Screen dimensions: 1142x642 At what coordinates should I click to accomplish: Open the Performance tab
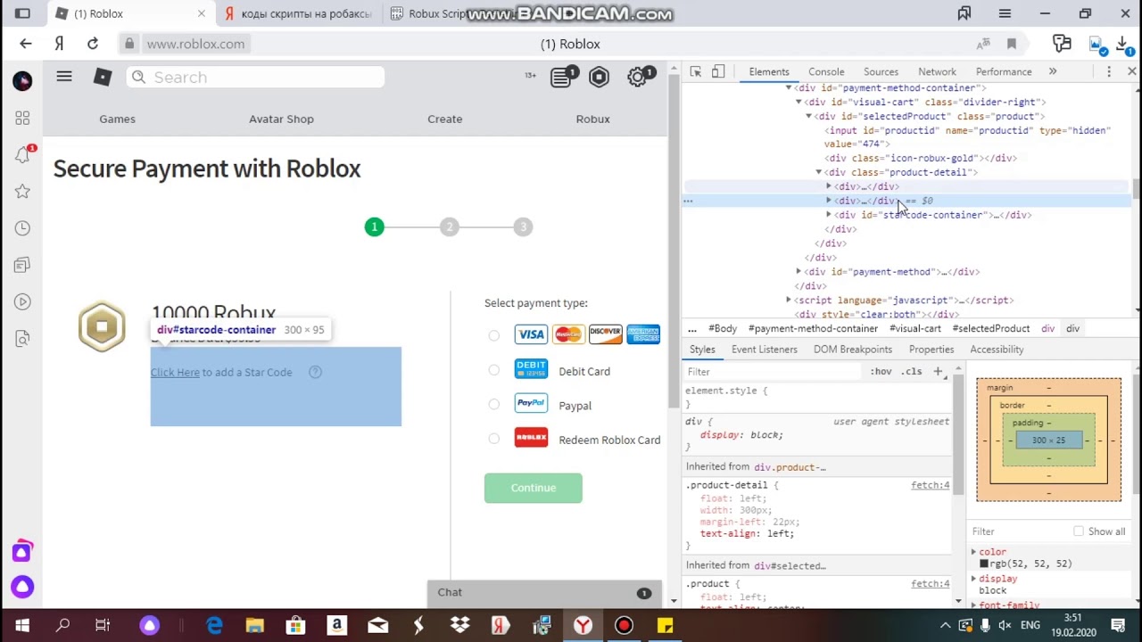pyautogui.click(x=1004, y=71)
